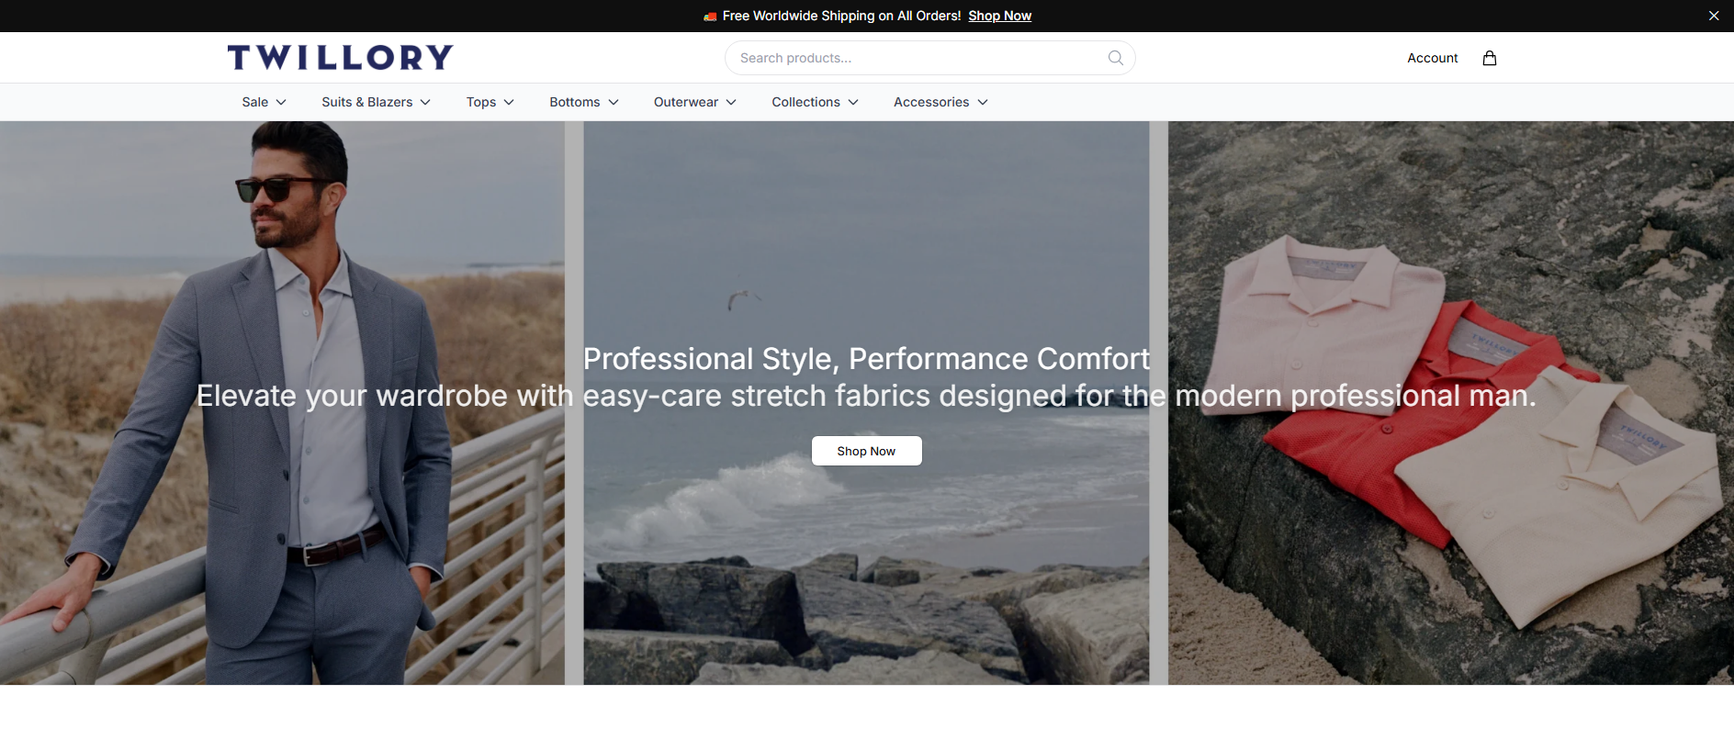Click the suited man hero image
1734x751 pixels.
pyautogui.click(x=282, y=403)
